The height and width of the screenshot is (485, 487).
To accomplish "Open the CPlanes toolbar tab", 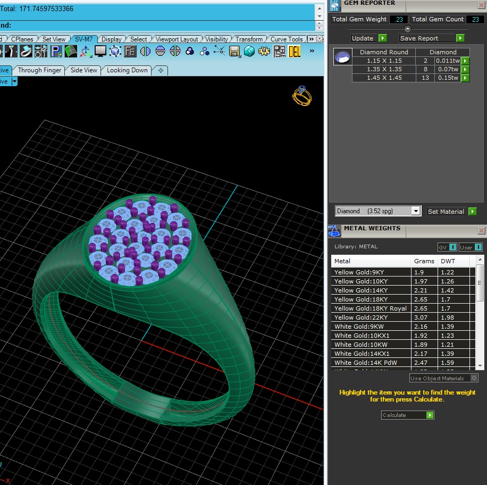I will point(22,39).
